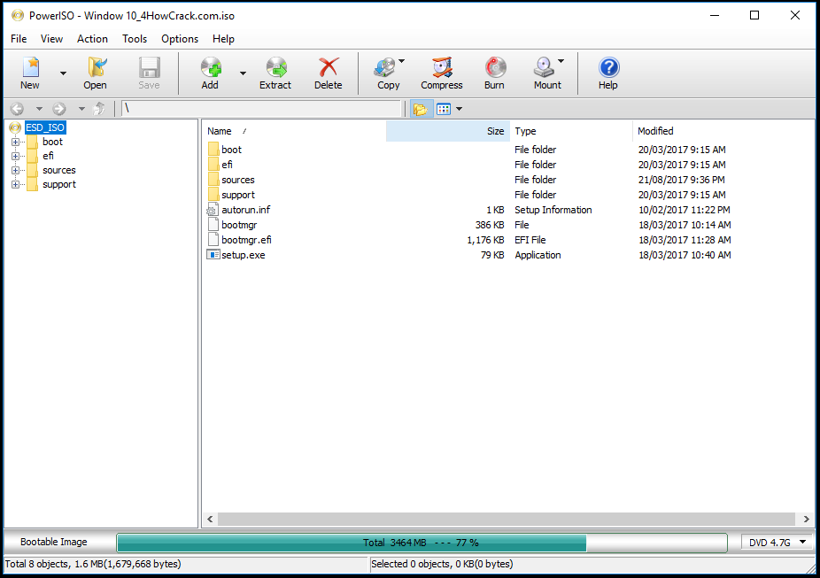
Task: Open the Action menu
Action: click(93, 39)
